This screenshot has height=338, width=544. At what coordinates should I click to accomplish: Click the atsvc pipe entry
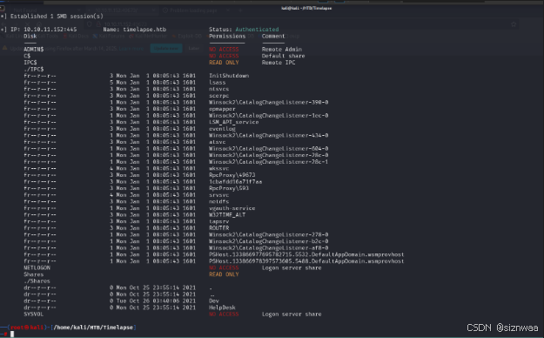(x=218, y=142)
